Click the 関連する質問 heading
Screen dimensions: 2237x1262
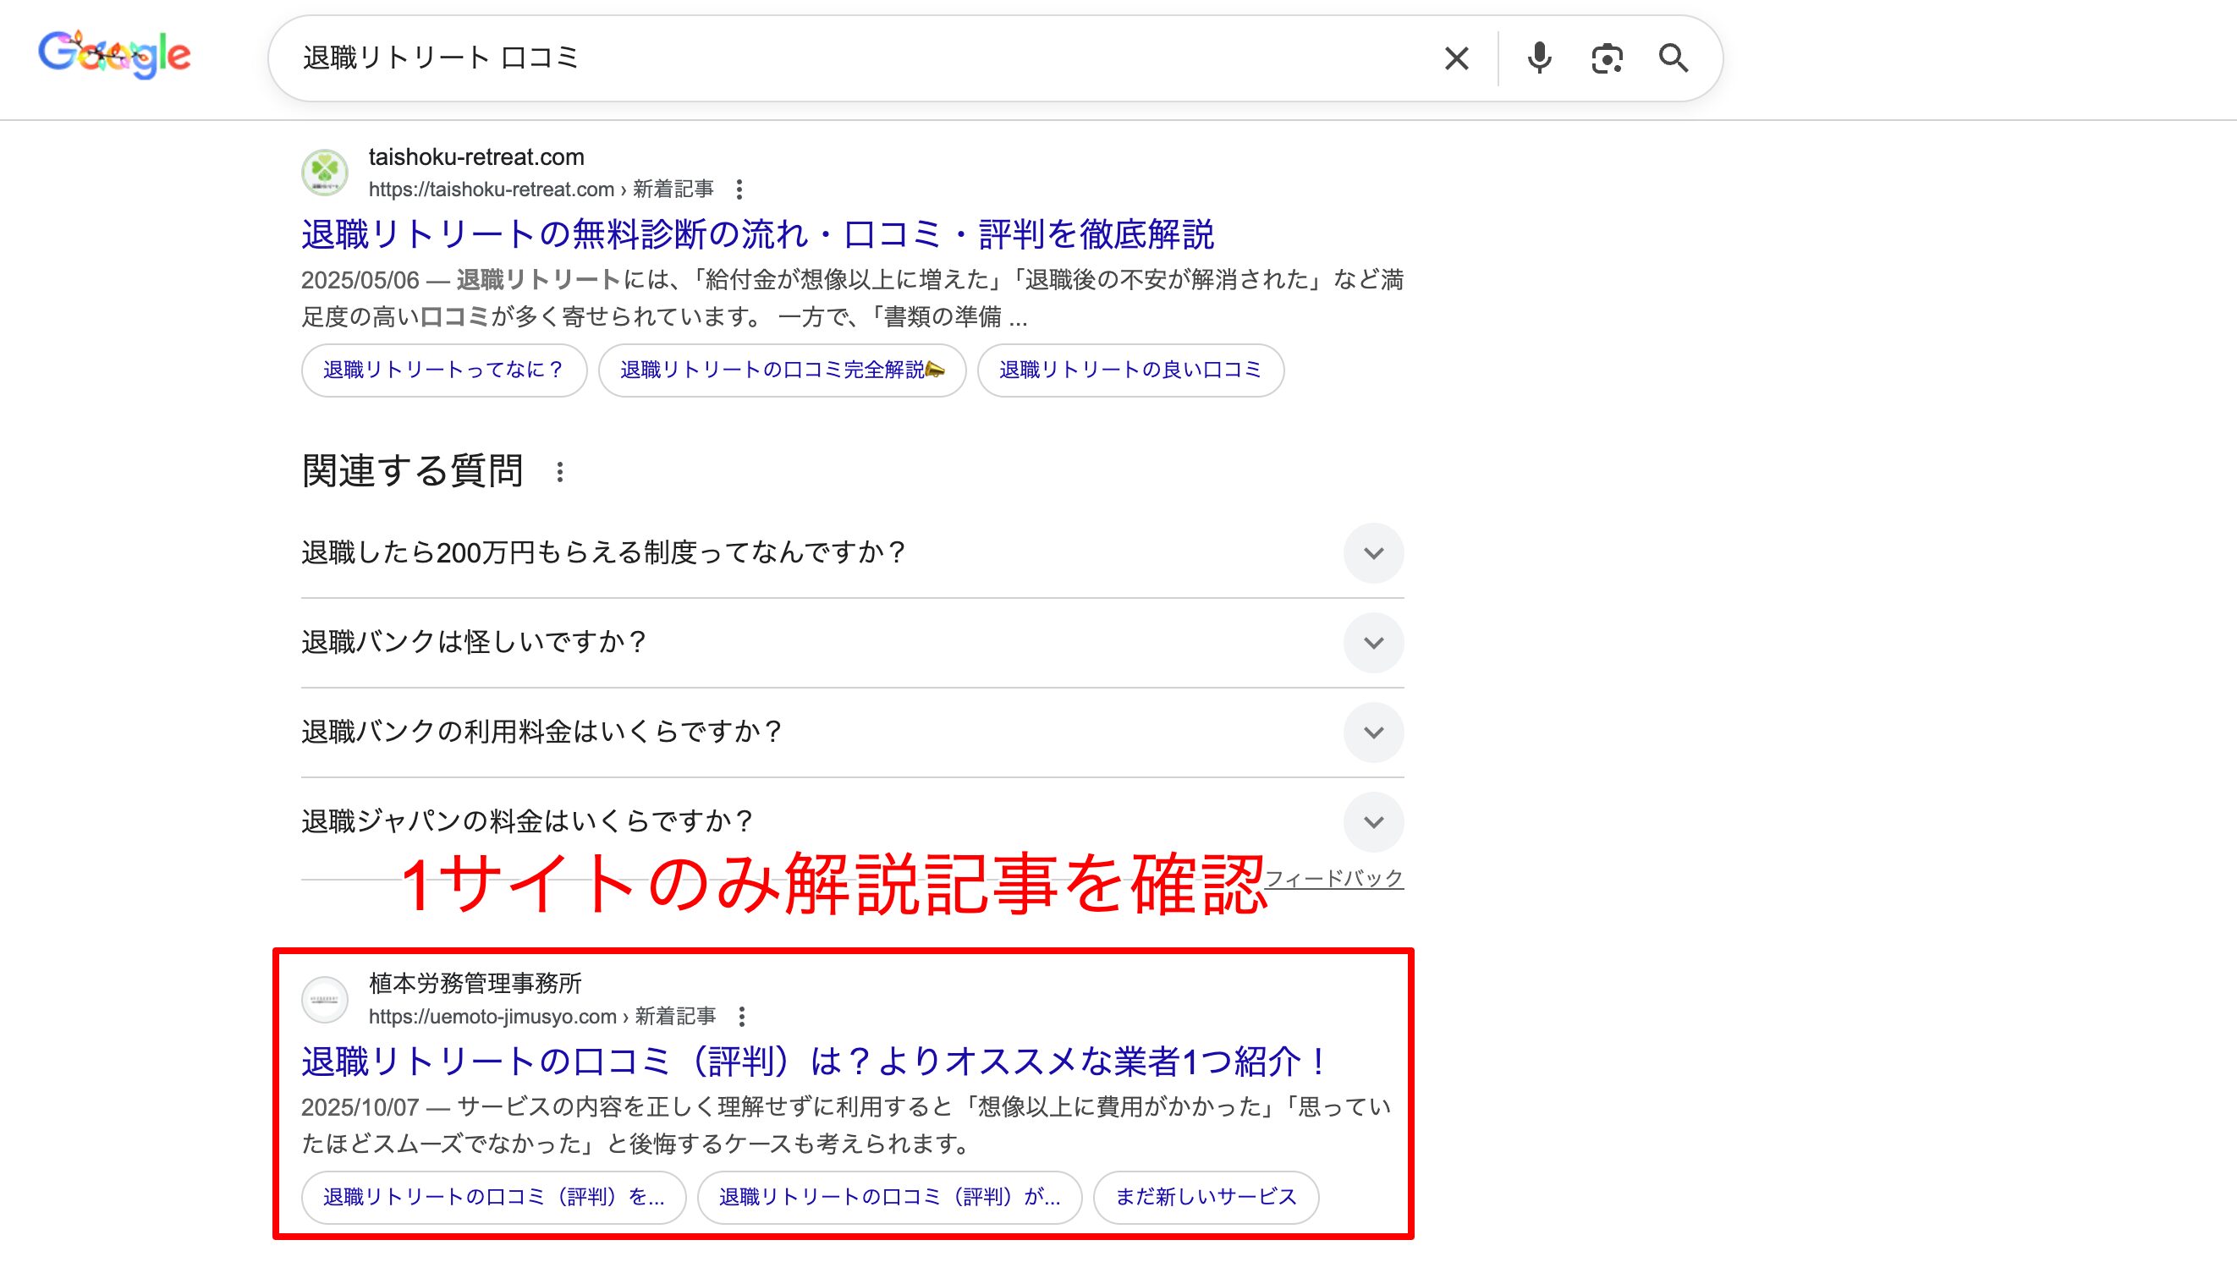[x=412, y=471]
